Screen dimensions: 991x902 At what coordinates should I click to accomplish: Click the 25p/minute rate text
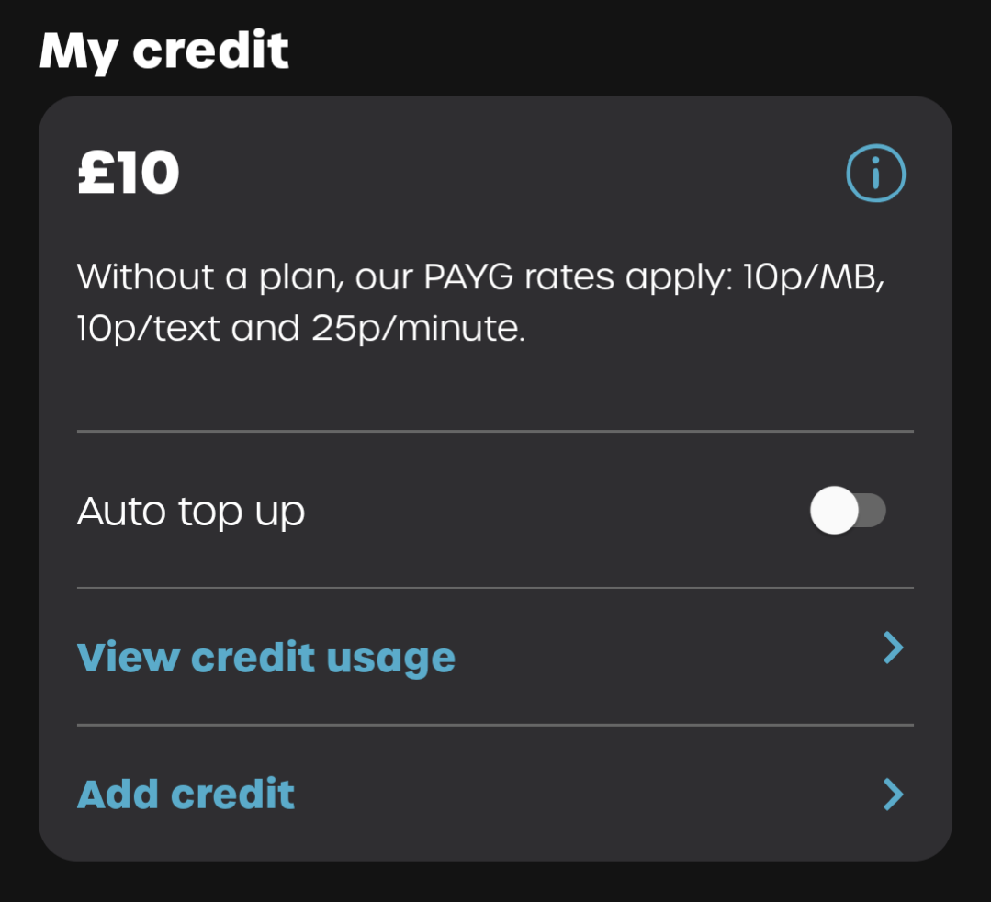point(418,329)
